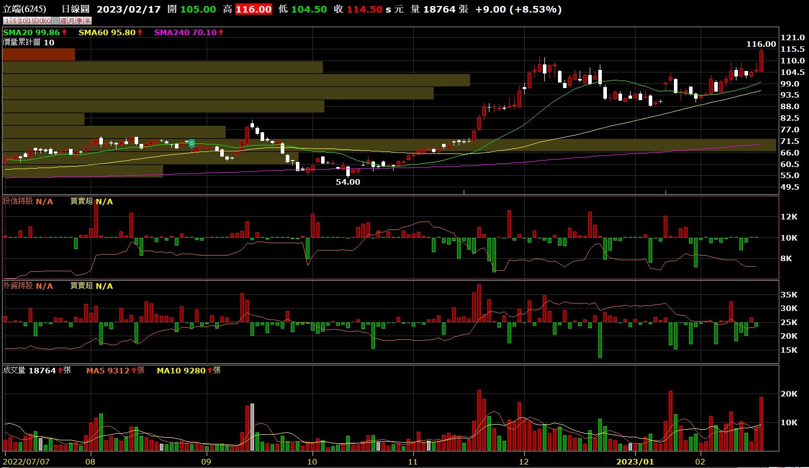
Task: Click the 02 month marker on timeline
Action: (x=700, y=461)
